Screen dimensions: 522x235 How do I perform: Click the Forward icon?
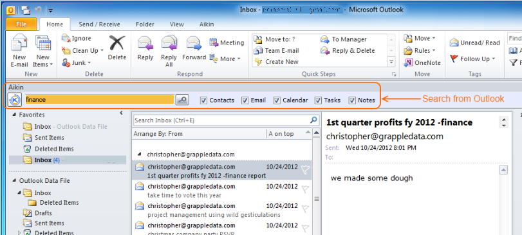click(x=194, y=43)
